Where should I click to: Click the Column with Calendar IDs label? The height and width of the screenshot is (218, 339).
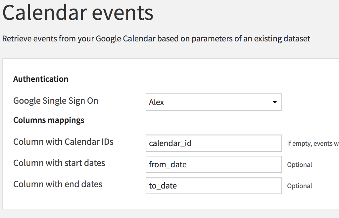point(63,142)
